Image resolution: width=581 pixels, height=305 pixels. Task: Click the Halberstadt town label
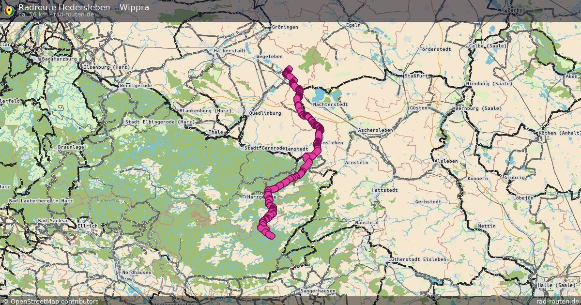(x=230, y=50)
